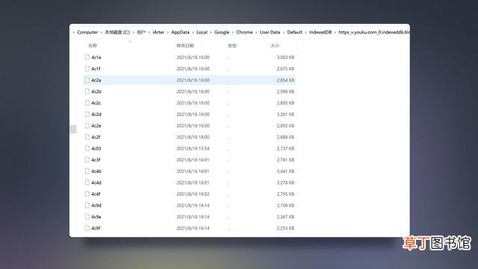Select the 4c9d file icon

point(87,205)
